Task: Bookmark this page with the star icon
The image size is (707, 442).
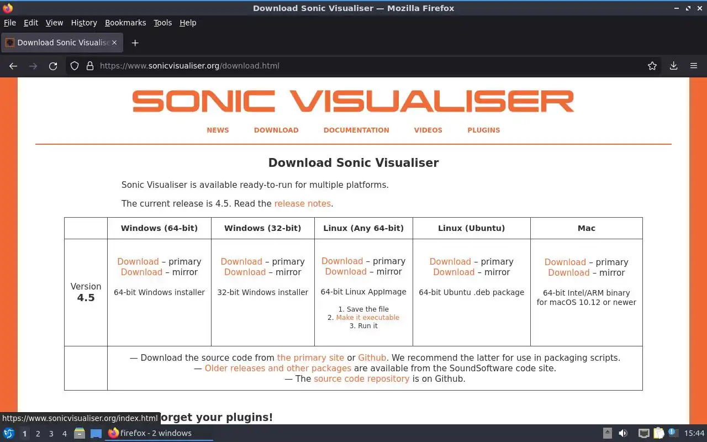Action: [652, 66]
